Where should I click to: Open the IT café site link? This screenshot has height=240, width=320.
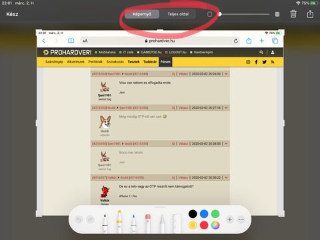[127, 53]
